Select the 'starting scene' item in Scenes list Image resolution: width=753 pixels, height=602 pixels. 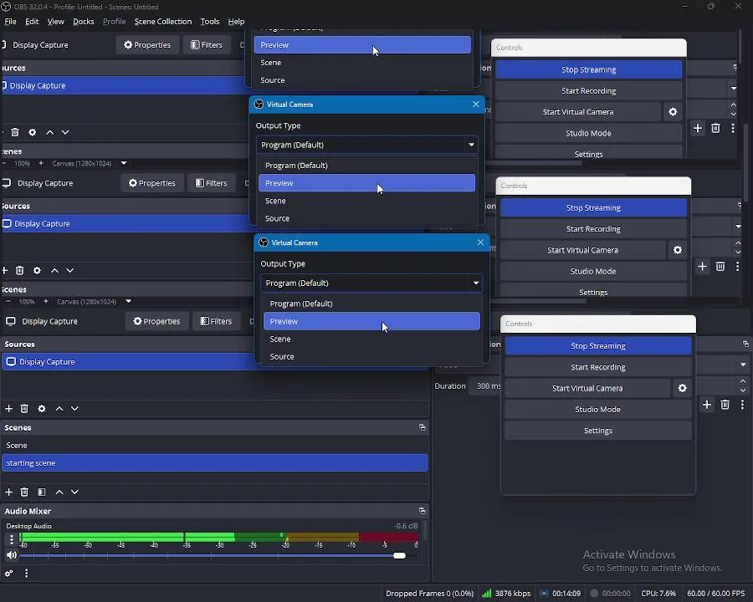click(x=214, y=462)
